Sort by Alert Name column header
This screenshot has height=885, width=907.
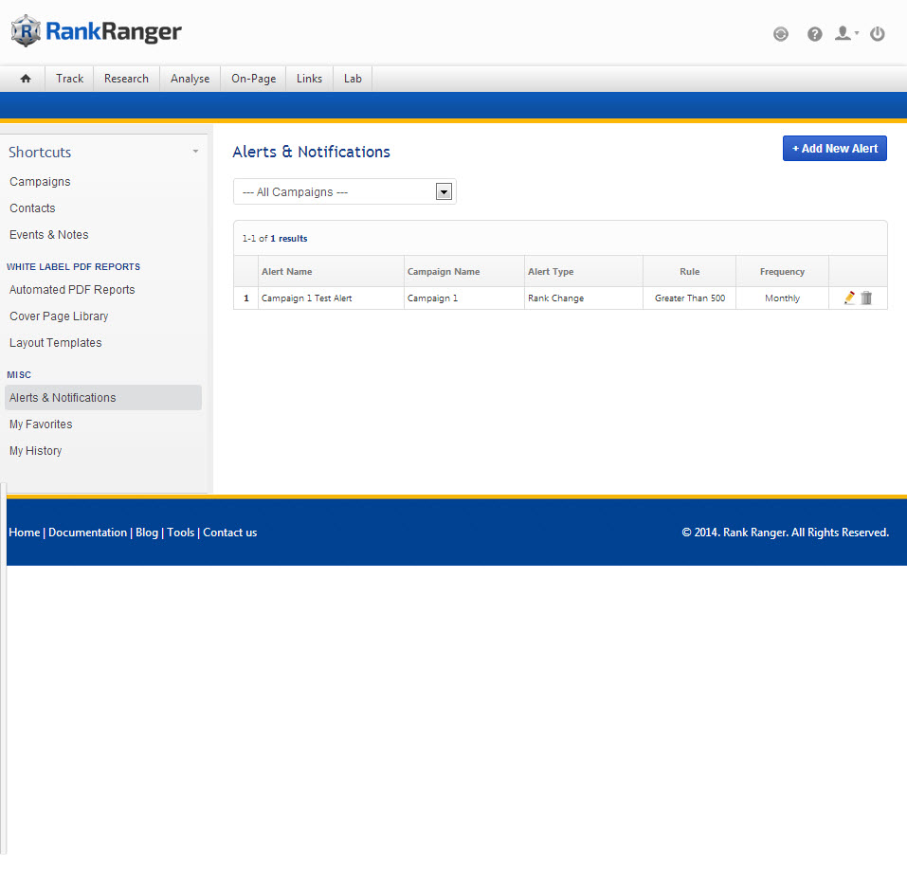286,272
